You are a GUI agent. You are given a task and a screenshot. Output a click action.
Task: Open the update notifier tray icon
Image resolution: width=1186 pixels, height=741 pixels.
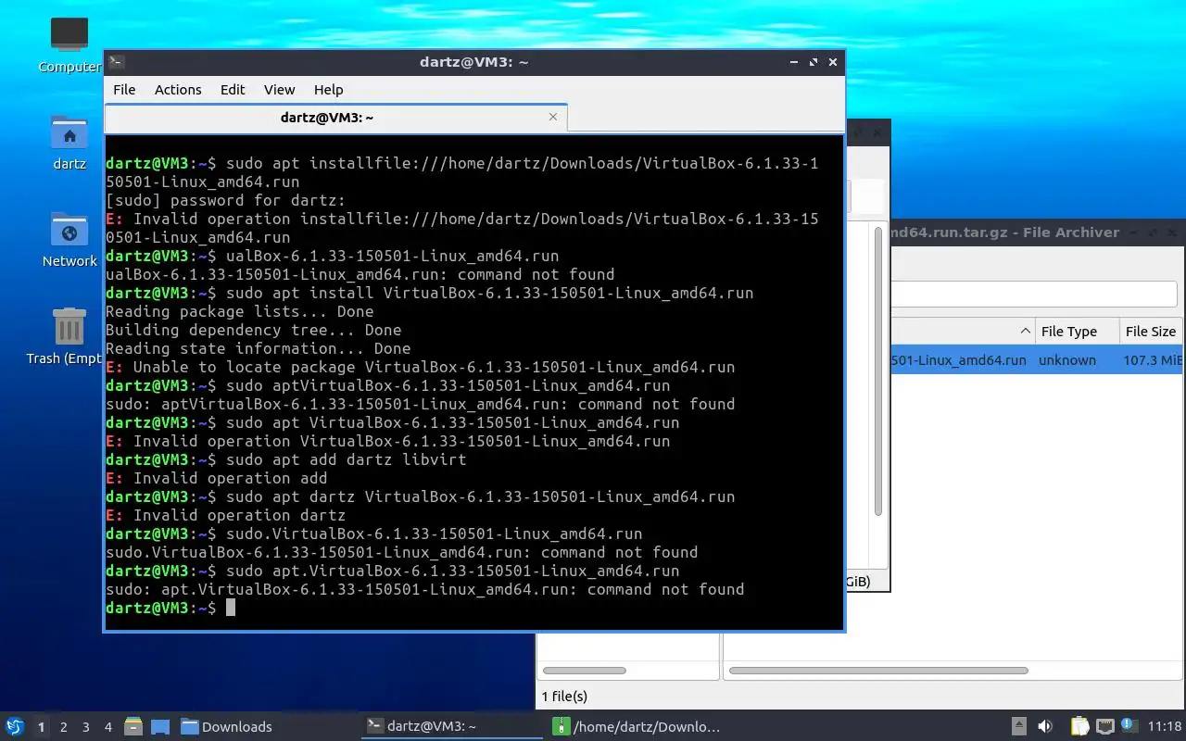tap(1128, 725)
